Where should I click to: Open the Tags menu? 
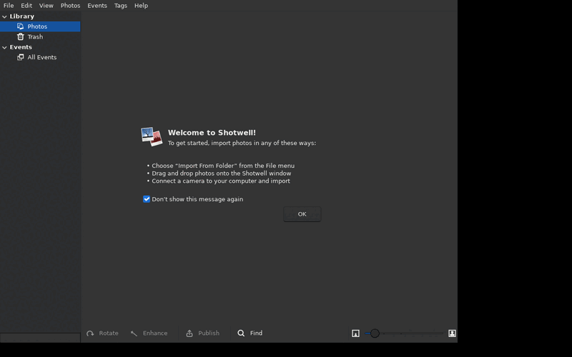(120, 6)
